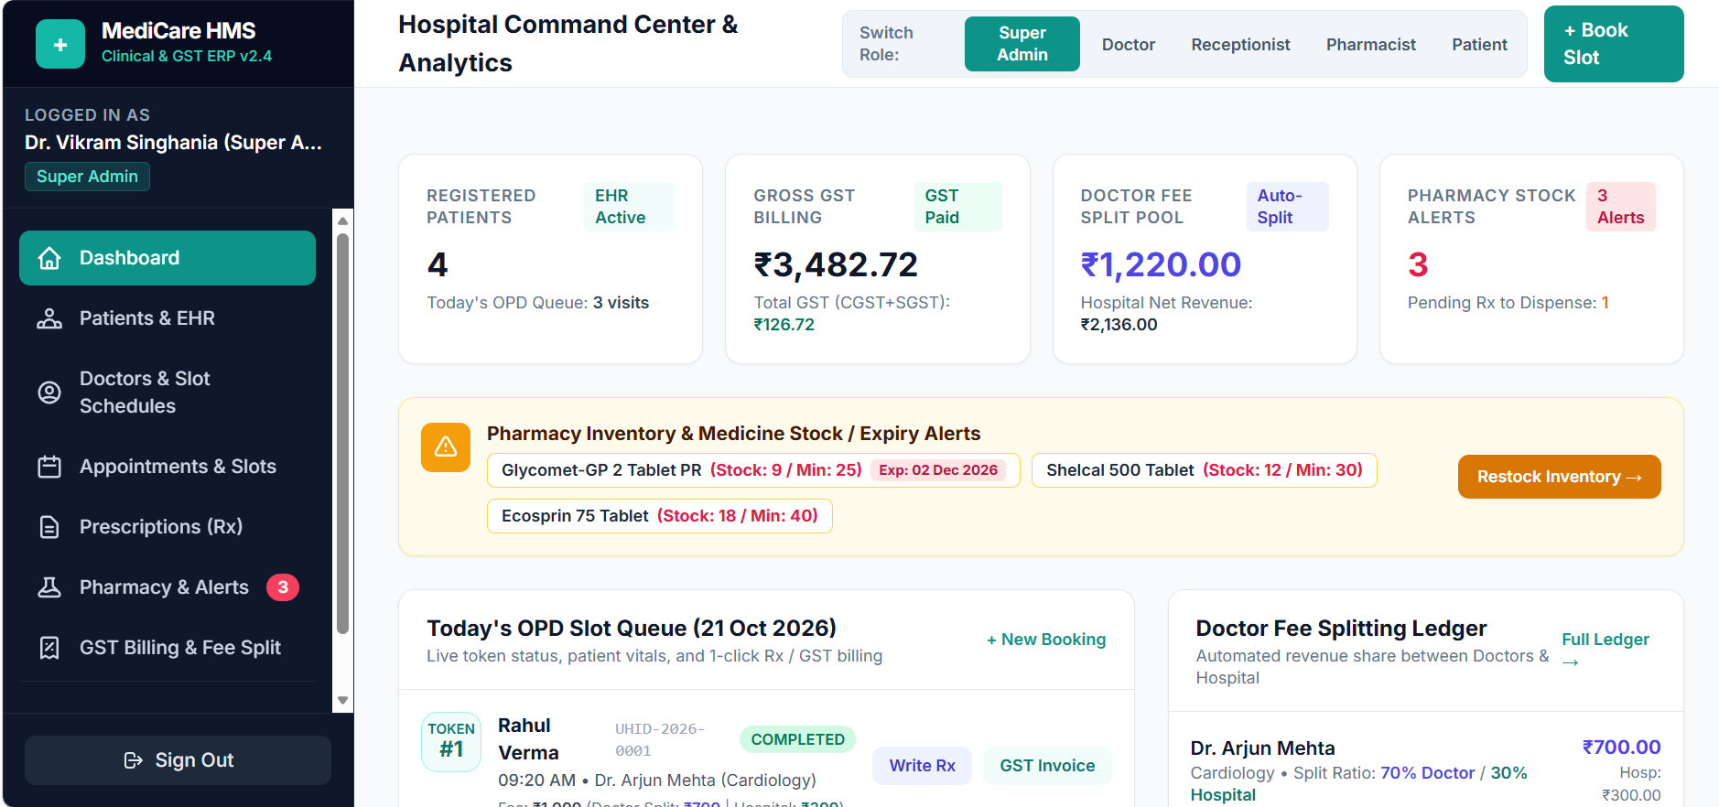The width and height of the screenshot is (1719, 807).
Task: Open Patients & EHR section
Action: coord(168,318)
